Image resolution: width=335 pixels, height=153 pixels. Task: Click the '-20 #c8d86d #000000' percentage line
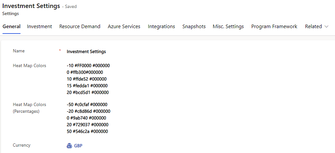click(88, 111)
